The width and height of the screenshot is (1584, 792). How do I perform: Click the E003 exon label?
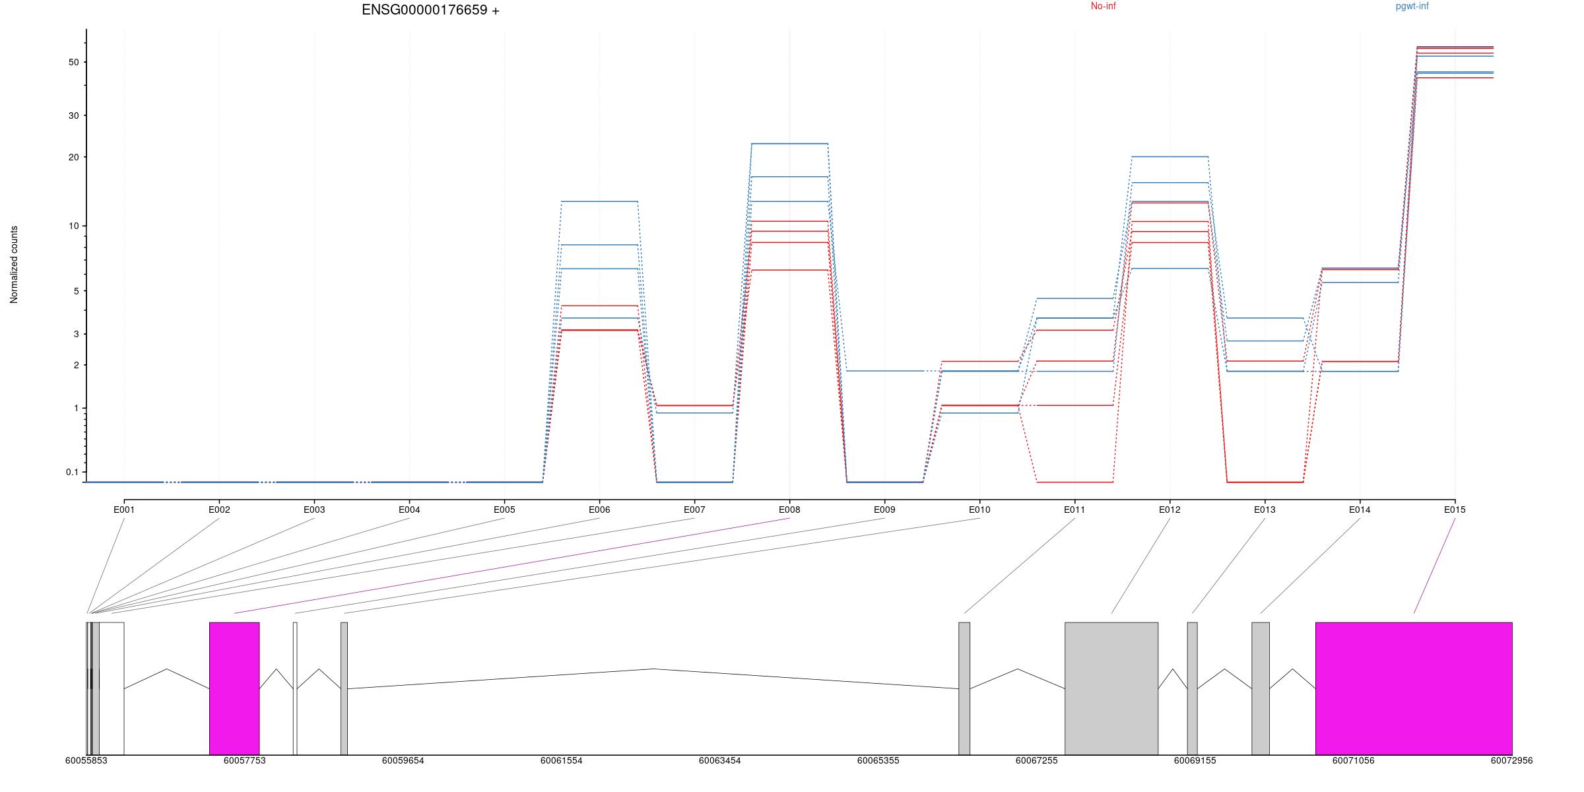click(314, 510)
